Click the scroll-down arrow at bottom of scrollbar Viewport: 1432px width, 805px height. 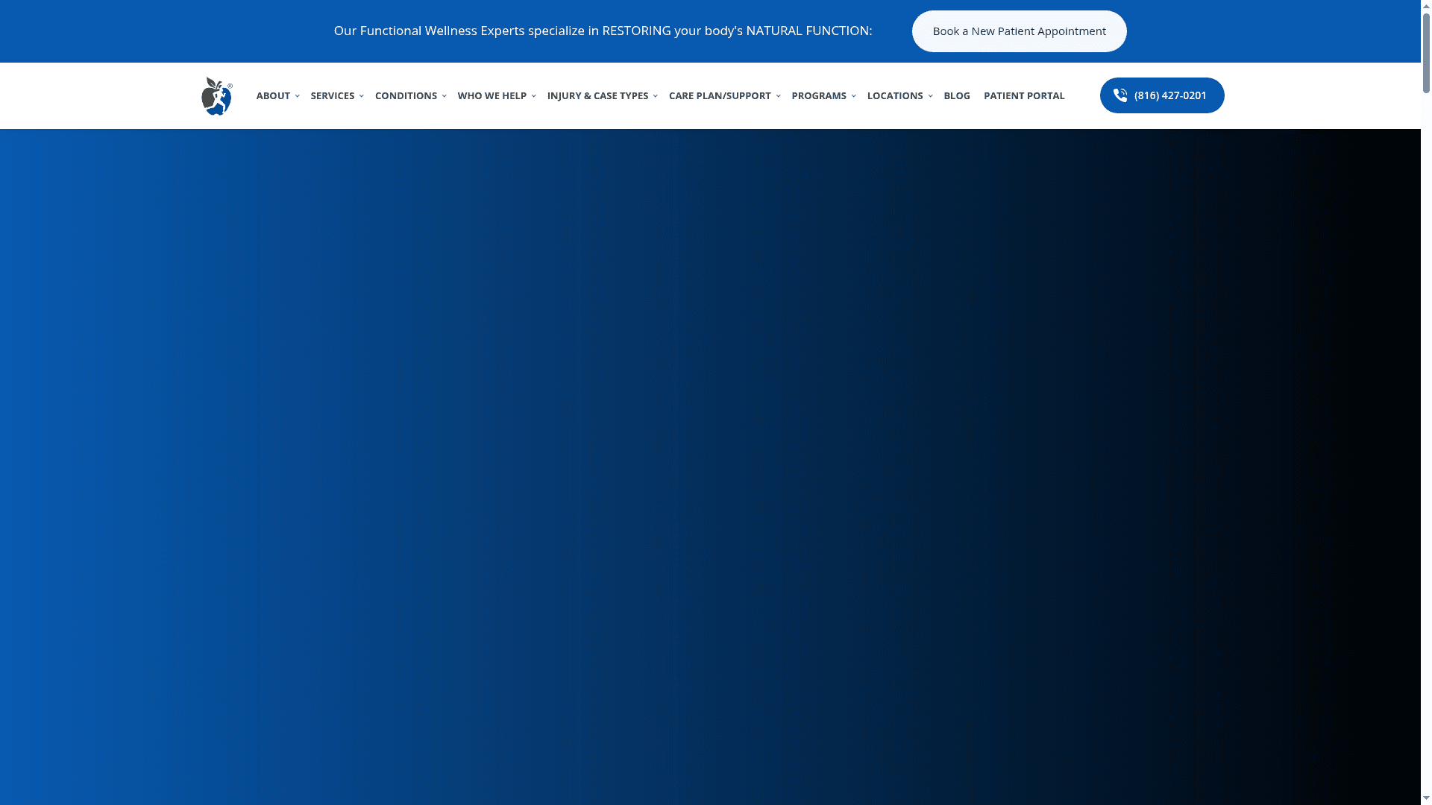pos(1425,799)
